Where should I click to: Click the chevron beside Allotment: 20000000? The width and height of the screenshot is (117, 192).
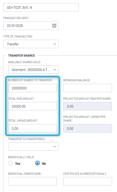(x=55, y=70)
